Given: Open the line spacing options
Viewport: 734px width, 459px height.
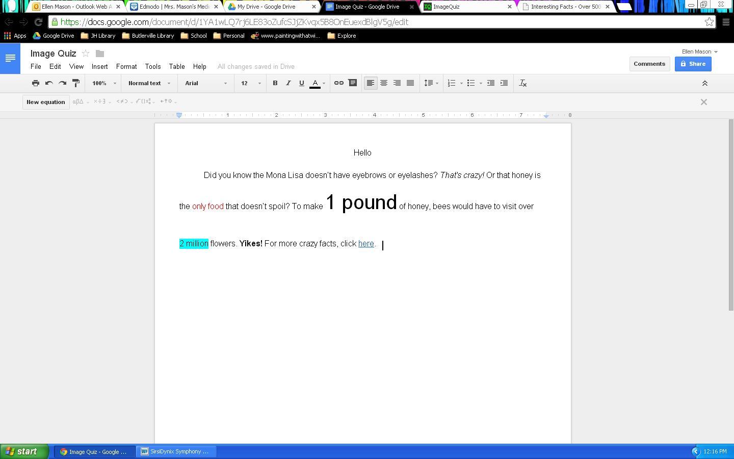Looking at the screenshot, I should [431, 83].
